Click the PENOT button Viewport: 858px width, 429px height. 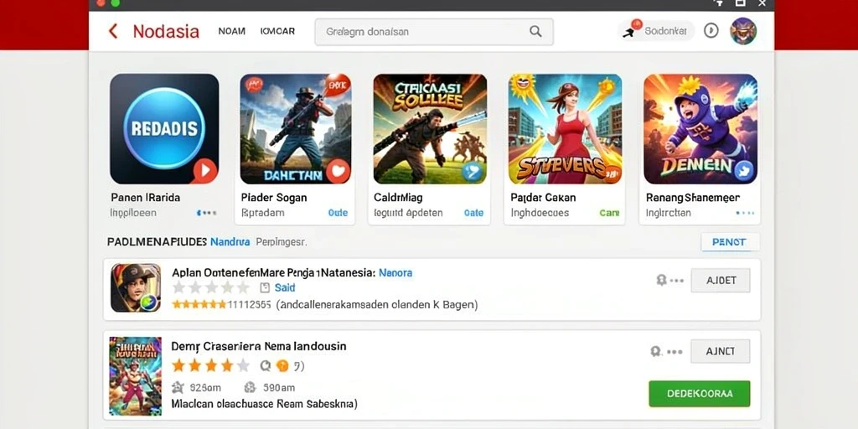[730, 242]
